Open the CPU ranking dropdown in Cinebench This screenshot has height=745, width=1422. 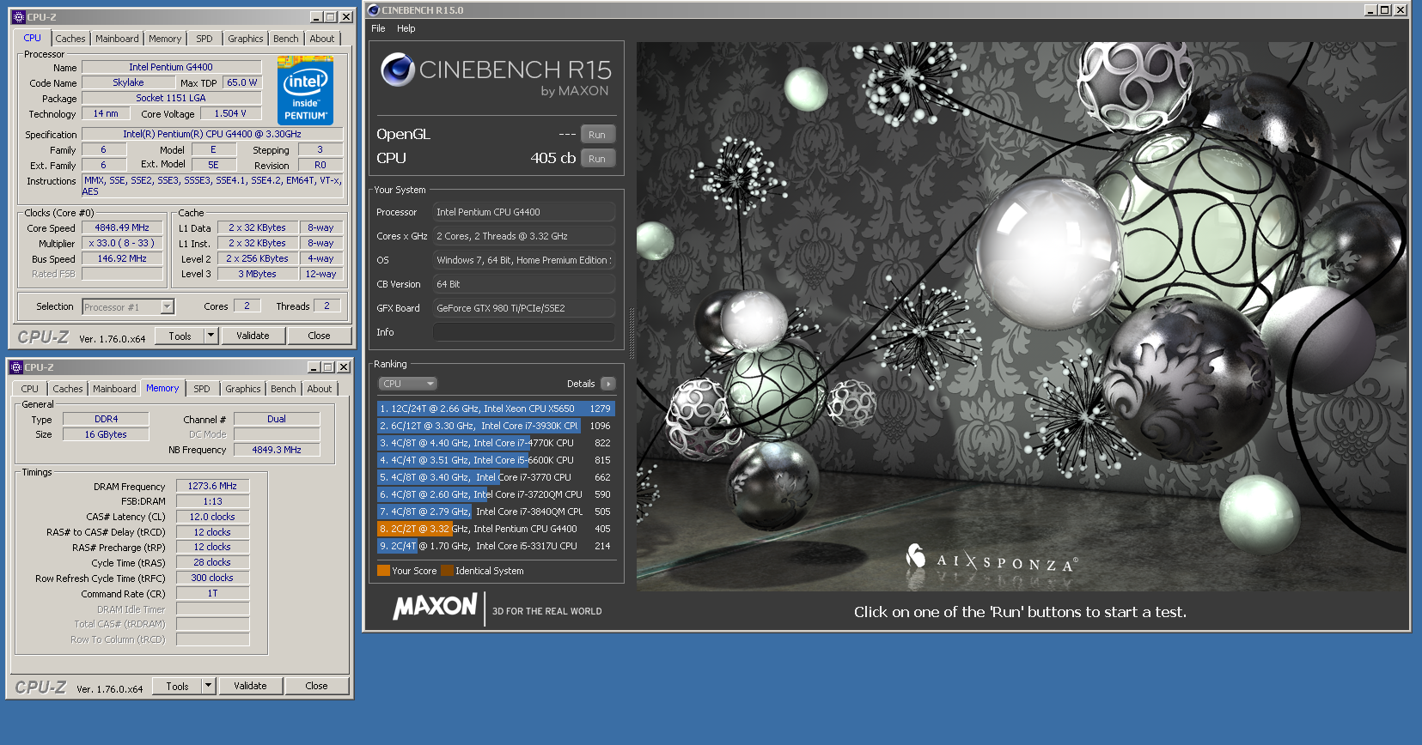coord(408,384)
